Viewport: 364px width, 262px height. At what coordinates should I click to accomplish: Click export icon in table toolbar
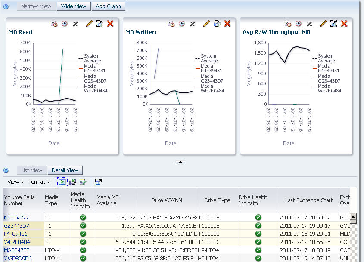click(98, 182)
